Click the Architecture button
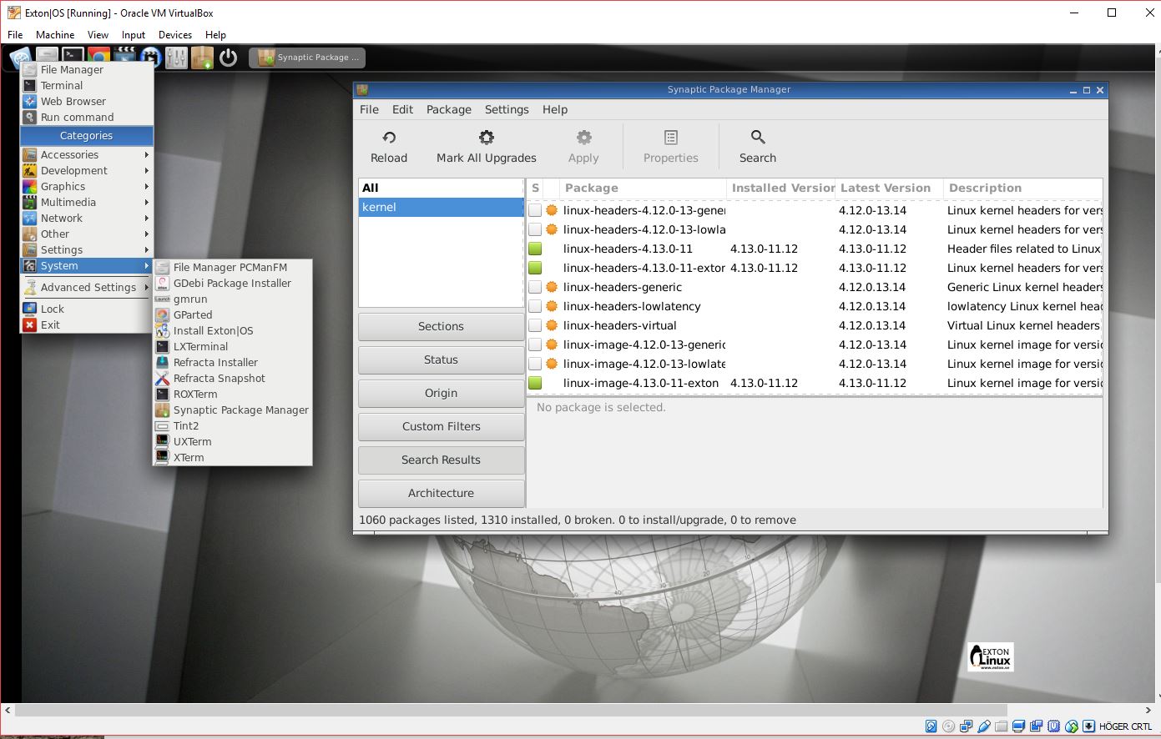Viewport: 1161px width, 739px height. coord(441,493)
